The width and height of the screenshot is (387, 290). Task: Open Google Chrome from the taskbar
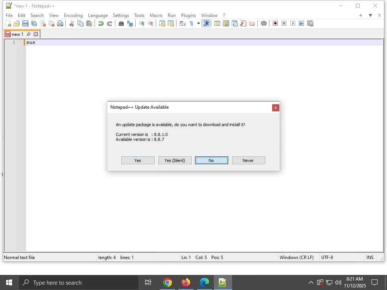click(167, 282)
